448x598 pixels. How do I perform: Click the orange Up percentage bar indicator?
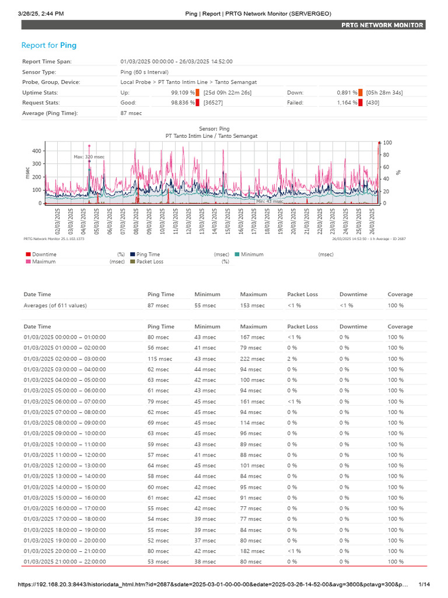coord(197,93)
